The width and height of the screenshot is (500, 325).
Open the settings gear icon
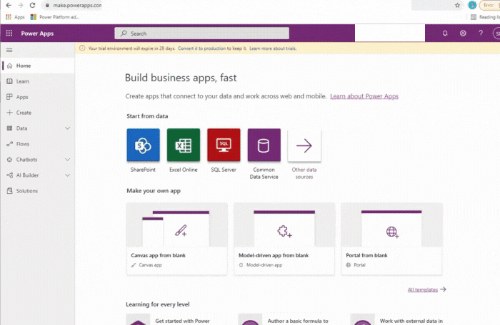(x=463, y=33)
